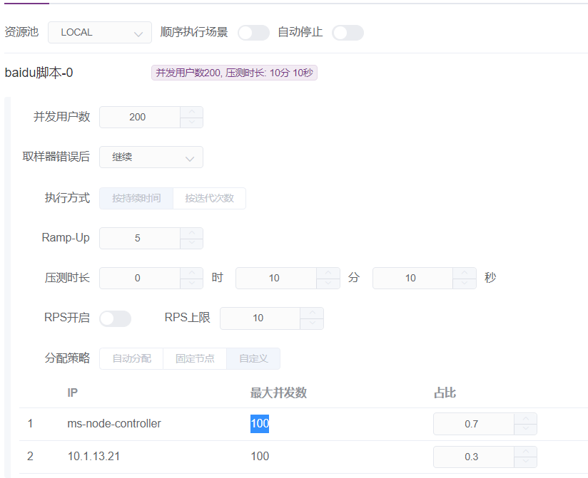This screenshot has height=478, width=588.
Task: Click the 并发用户数 200 input field
Action: click(139, 117)
